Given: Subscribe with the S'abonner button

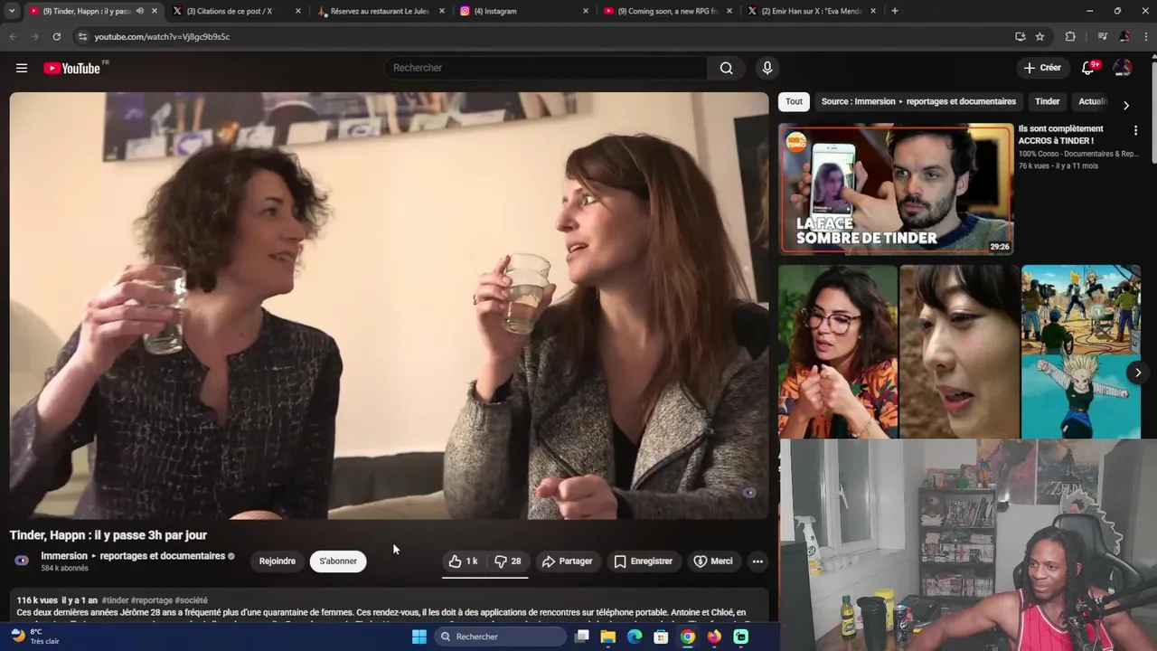Looking at the screenshot, I should [338, 561].
